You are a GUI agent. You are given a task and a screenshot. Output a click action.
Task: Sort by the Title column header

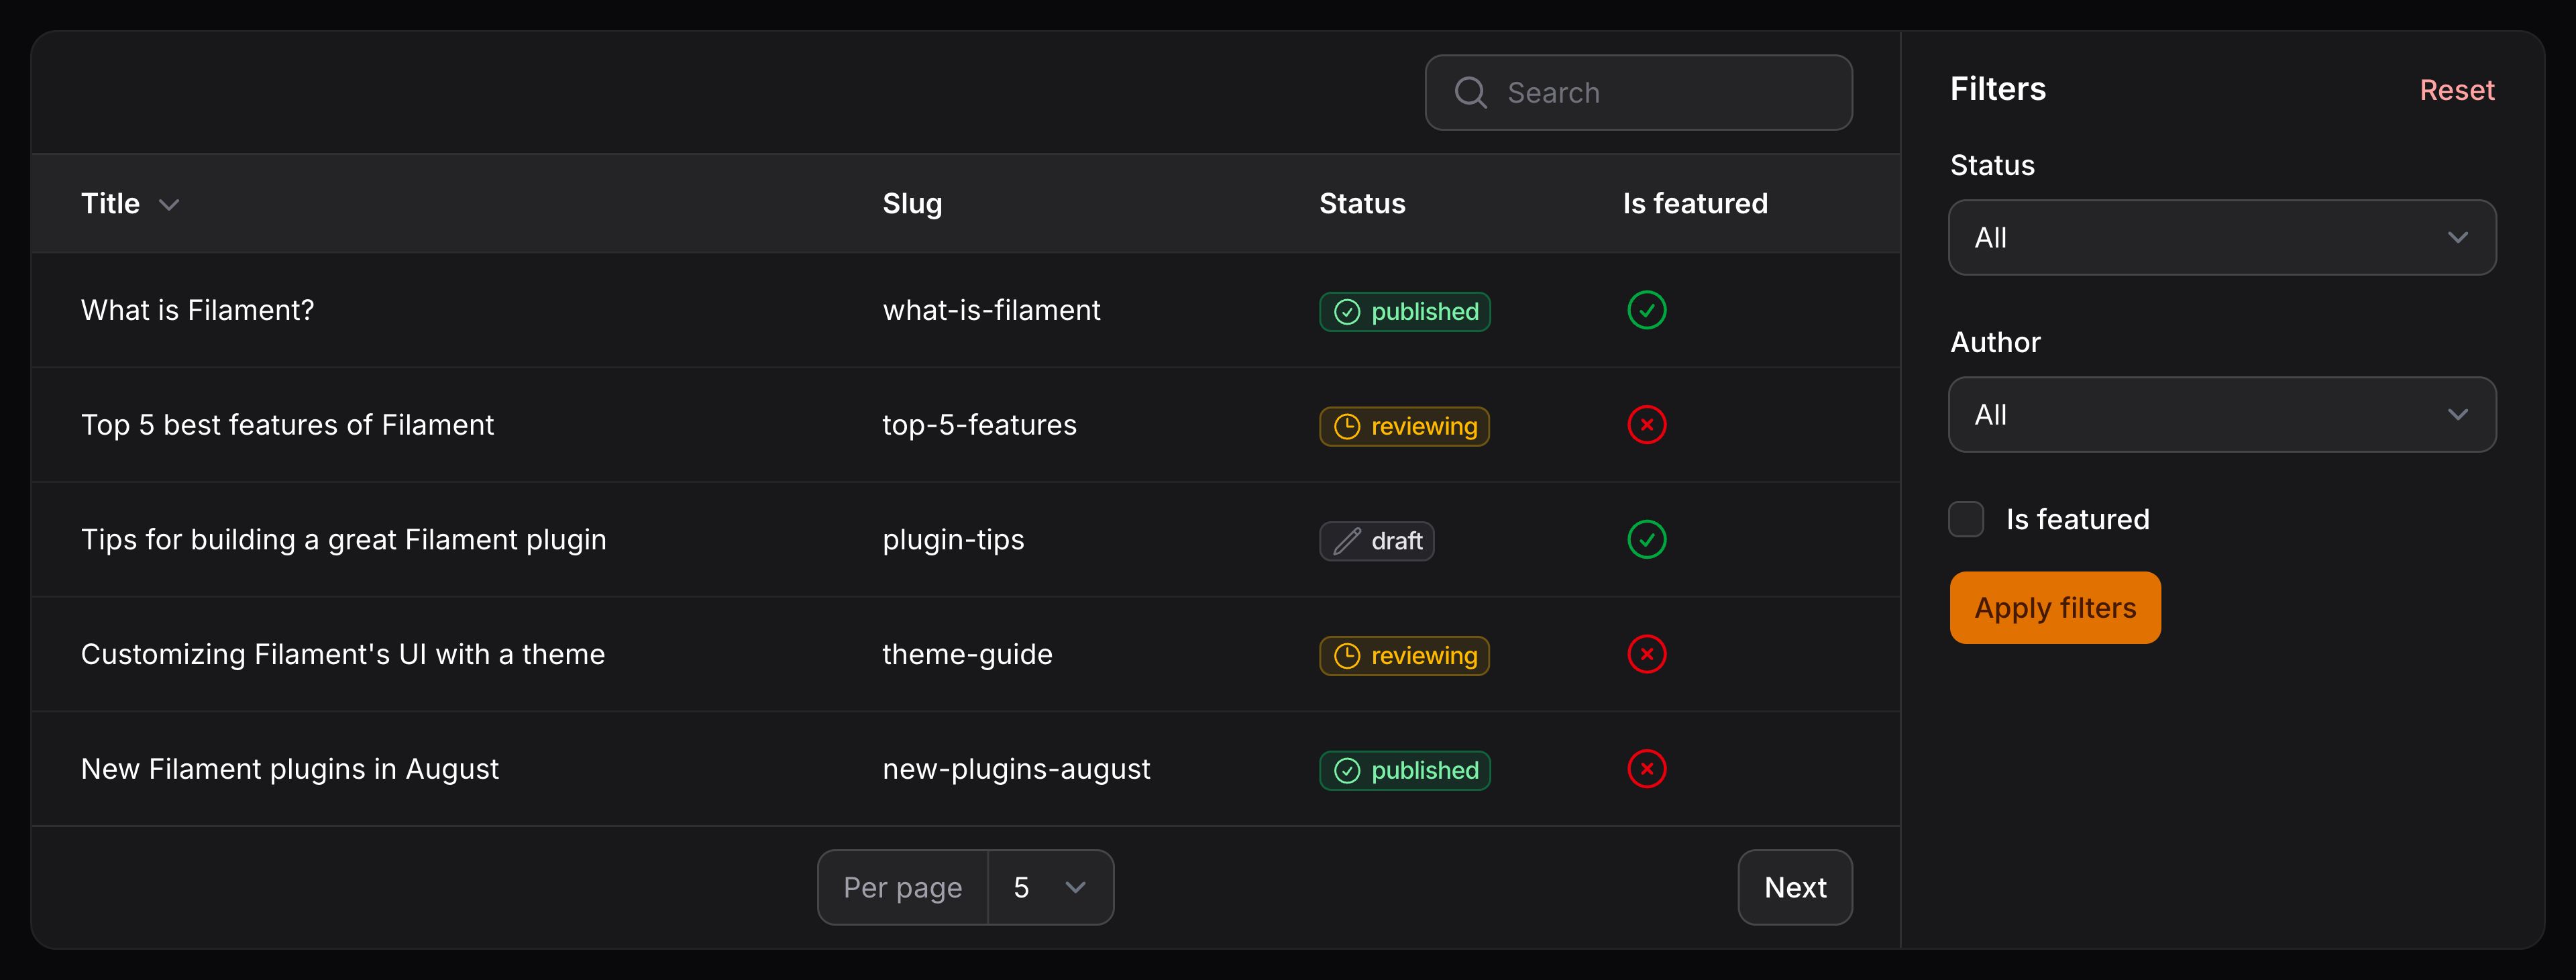[130, 203]
